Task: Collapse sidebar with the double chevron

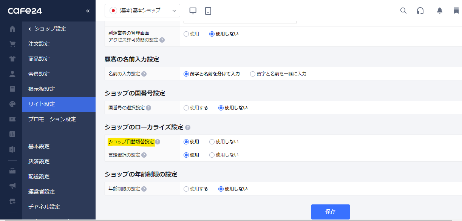Action: pyautogui.click(x=88, y=11)
